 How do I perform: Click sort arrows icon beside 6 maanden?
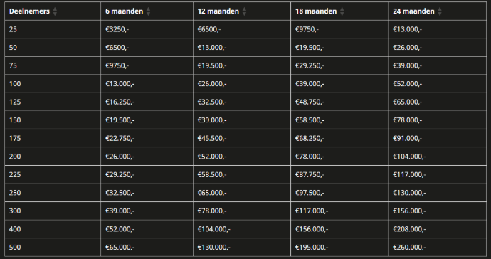148,11
